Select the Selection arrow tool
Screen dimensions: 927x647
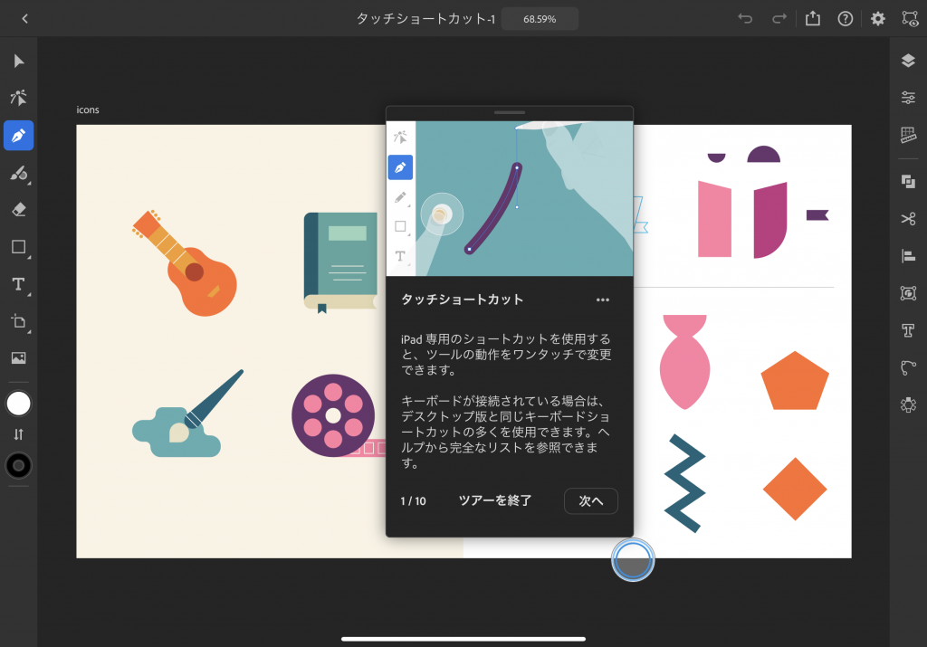pos(18,62)
